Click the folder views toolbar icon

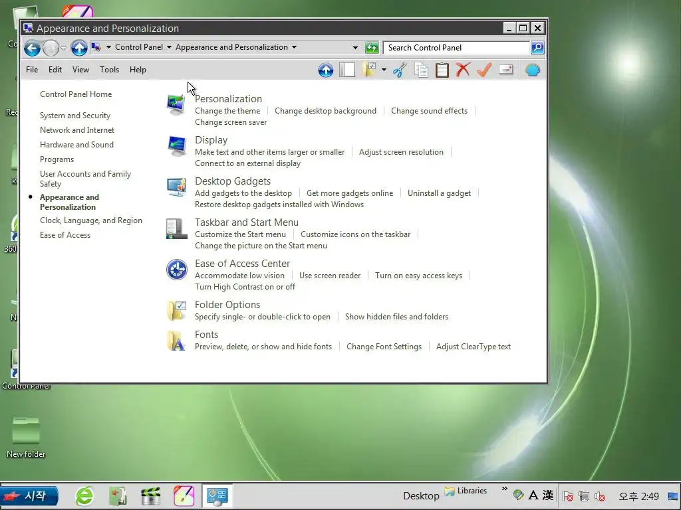click(369, 70)
